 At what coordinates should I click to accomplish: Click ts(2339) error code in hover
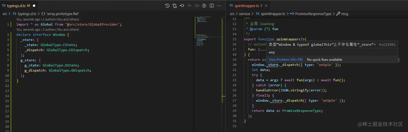(x=387, y=44)
